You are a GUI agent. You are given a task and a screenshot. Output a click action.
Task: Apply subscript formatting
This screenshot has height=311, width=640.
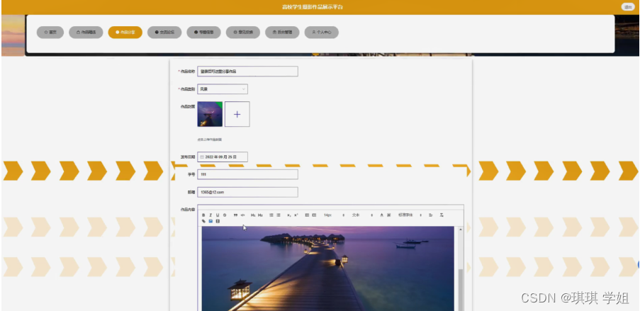coord(289,215)
